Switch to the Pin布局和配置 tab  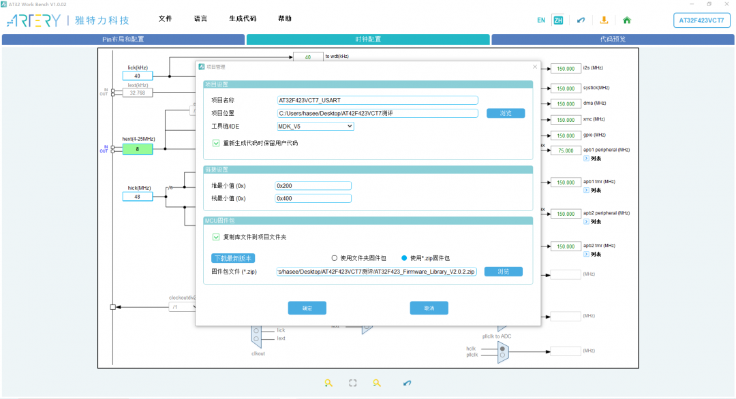click(123, 39)
